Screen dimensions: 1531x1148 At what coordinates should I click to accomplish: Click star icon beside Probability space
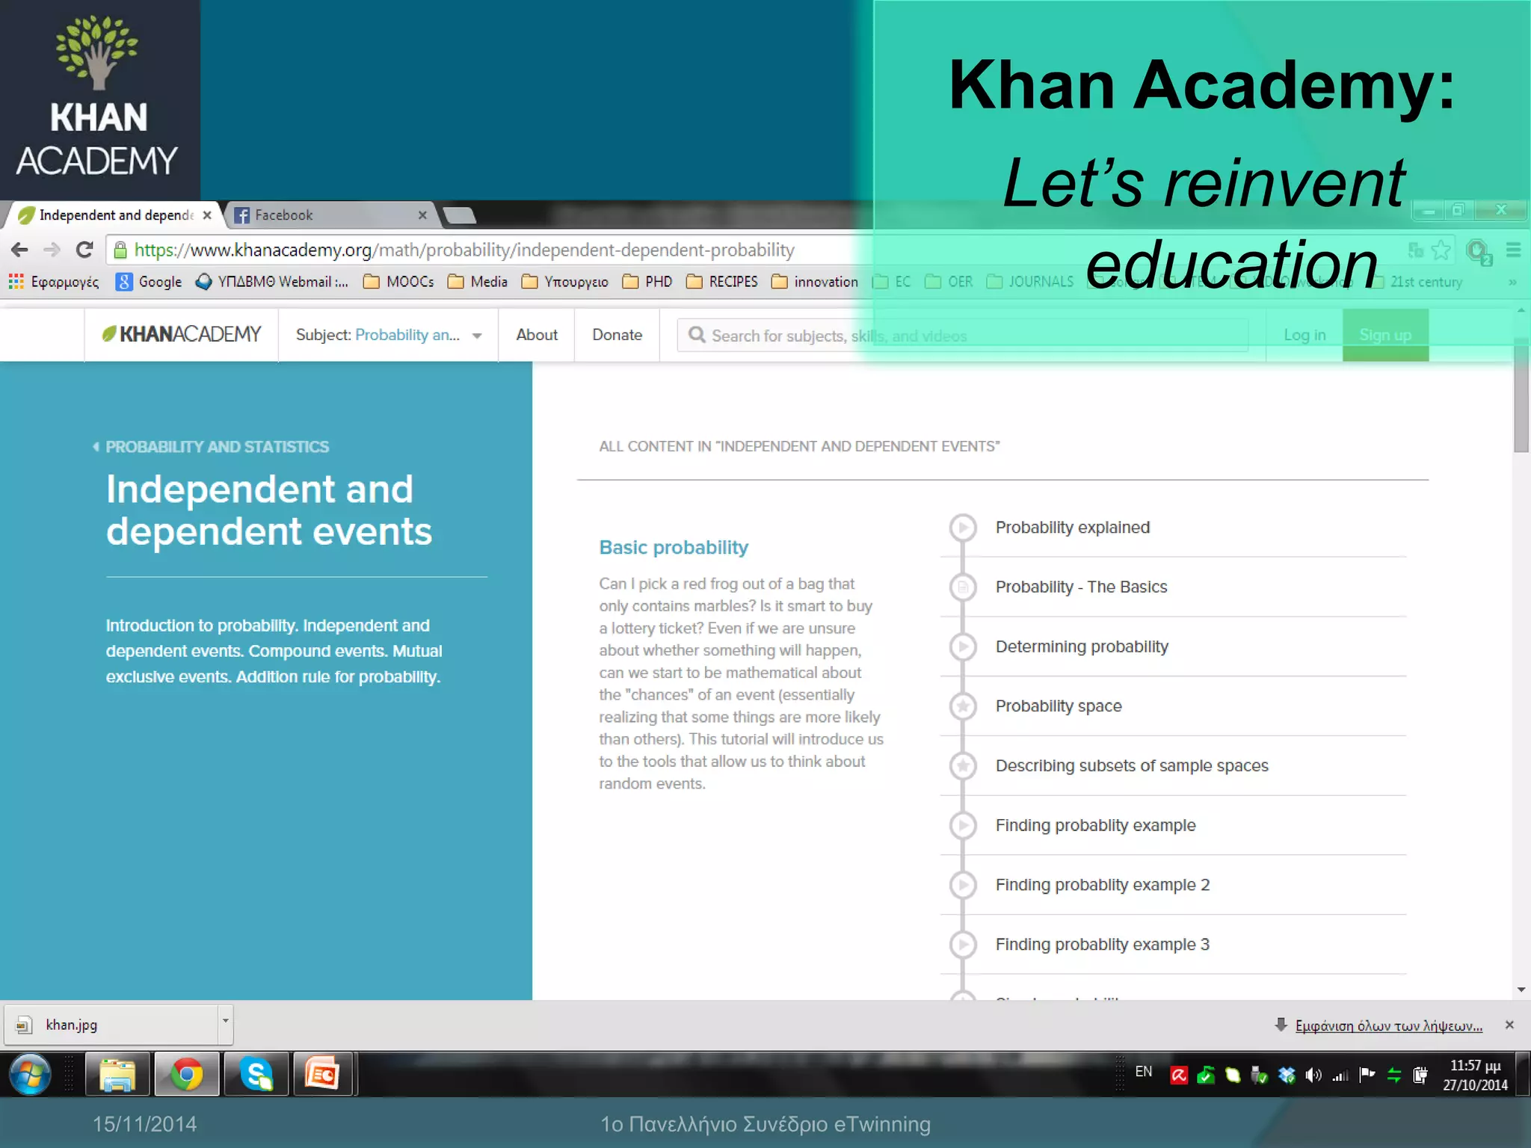[963, 706]
